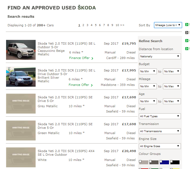Select the black colour swatch
Image resolution: width=190 pixels, height=169 pixels.
tap(175, 162)
